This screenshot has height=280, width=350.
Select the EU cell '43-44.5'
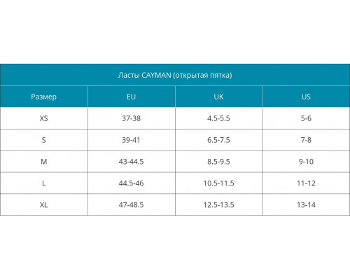coord(131,162)
